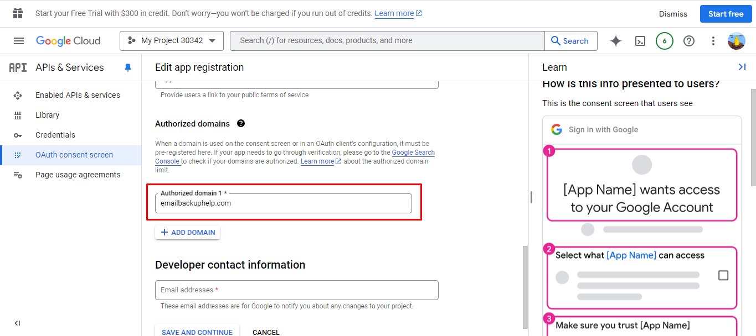Open the hamburger navigation menu

pyautogui.click(x=19, y=41)
